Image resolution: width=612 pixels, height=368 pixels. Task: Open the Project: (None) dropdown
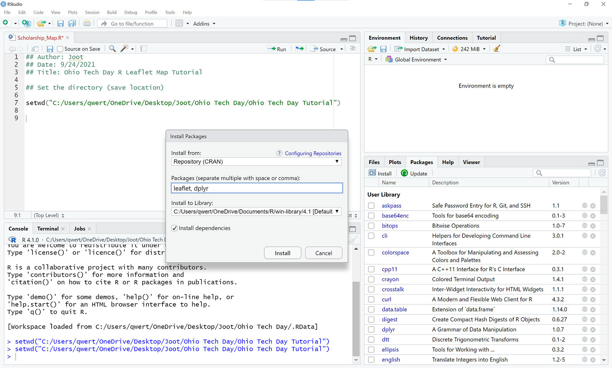584,23
